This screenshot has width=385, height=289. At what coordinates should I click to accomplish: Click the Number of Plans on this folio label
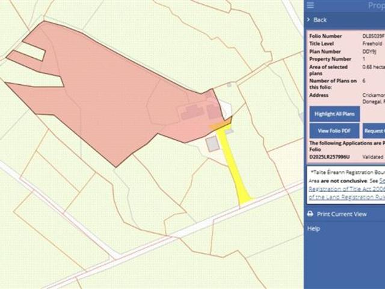coord(333,84)
